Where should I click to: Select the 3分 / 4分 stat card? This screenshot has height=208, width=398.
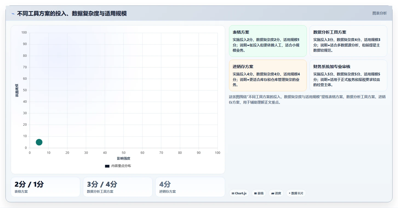[118, 187]
